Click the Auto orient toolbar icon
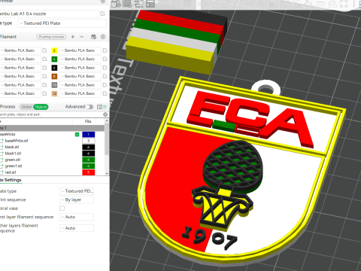This screenshot has height=271, width=361. (139, 4)
